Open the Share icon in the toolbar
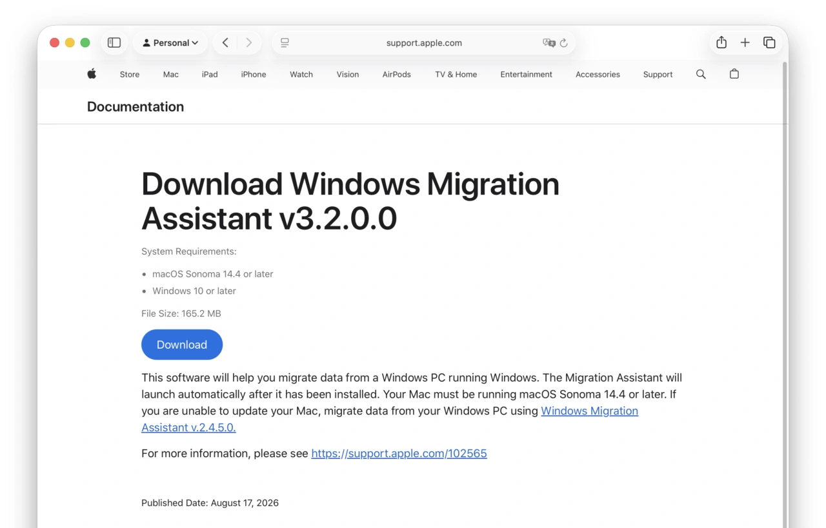This screenshot has height=528, width=826. click(x=721, y=43)
